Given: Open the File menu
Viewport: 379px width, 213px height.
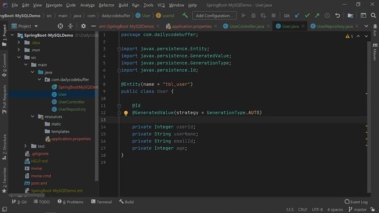Looking at the screenshot, I should point(14,5).
